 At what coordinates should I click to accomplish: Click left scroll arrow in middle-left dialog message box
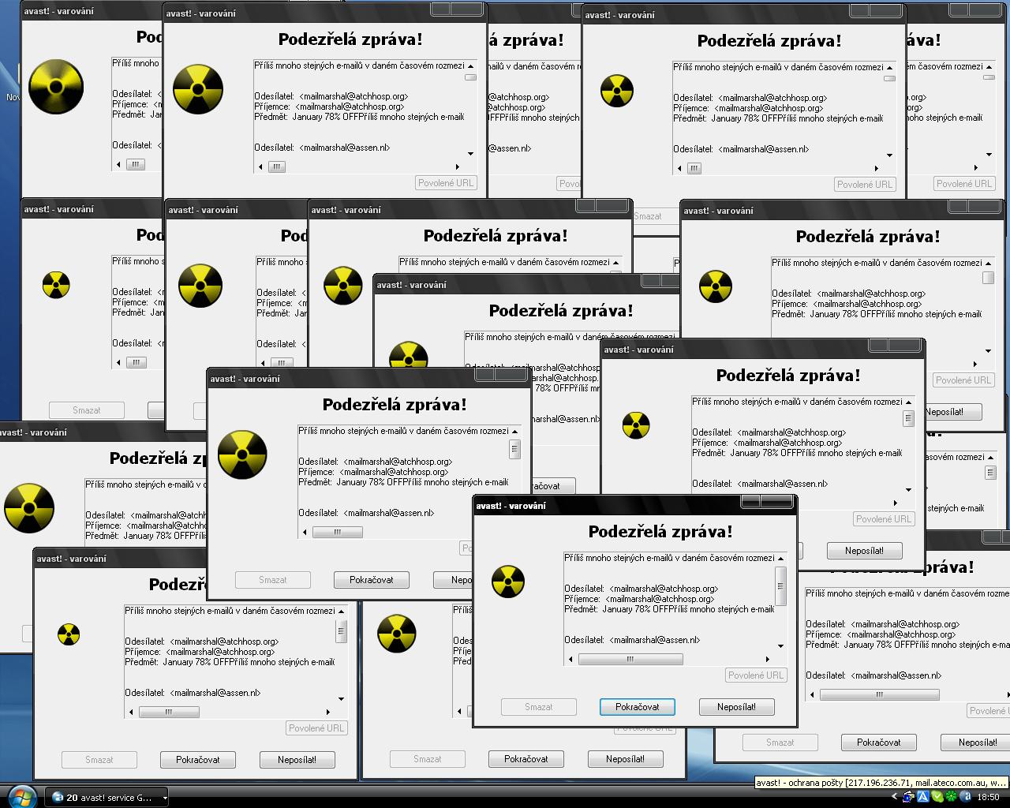305,533
